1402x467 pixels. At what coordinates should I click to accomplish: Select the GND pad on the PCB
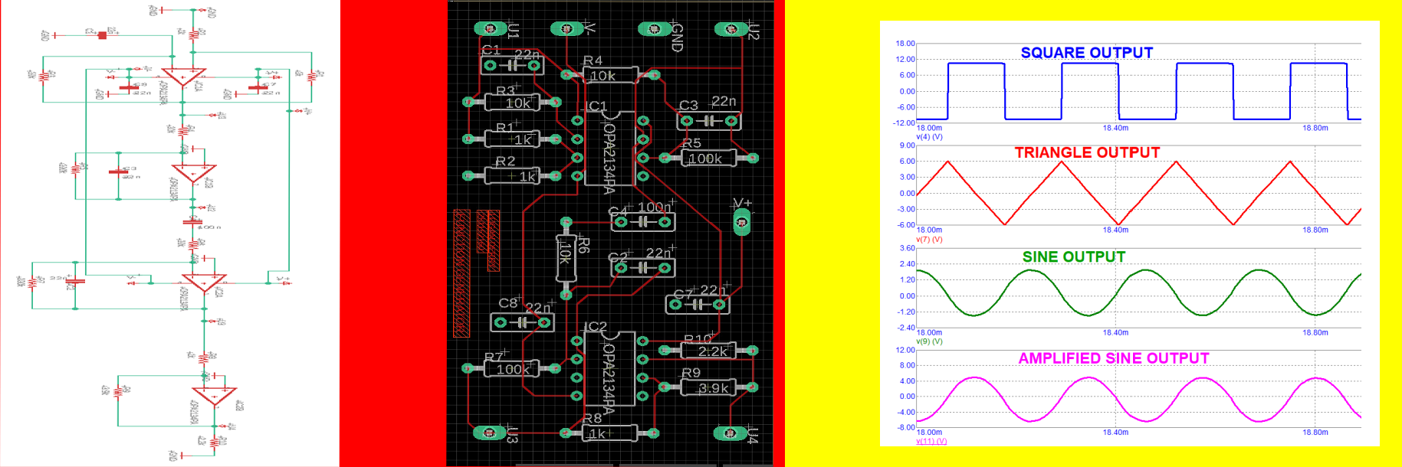[x=653, y=29]
